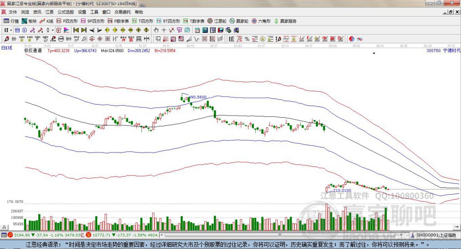Step chart right with black arrow

pos(99,30)
